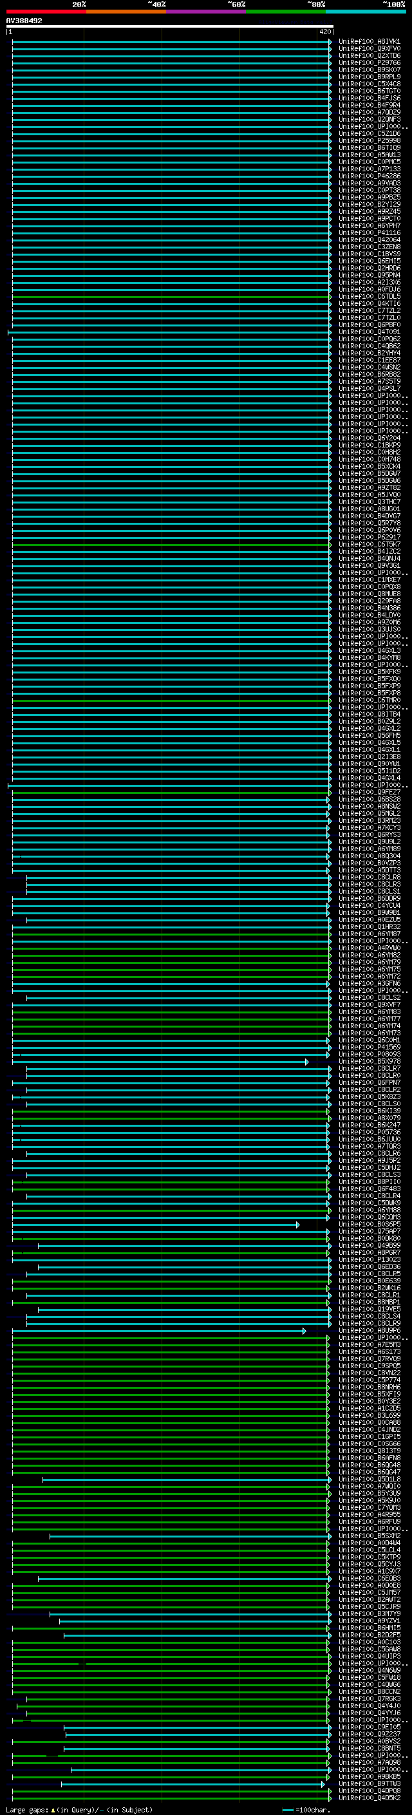Click hit label UniRef100_C9EI05
This screenshot has width=412, height=1815.
click(x=369, y=1727)
